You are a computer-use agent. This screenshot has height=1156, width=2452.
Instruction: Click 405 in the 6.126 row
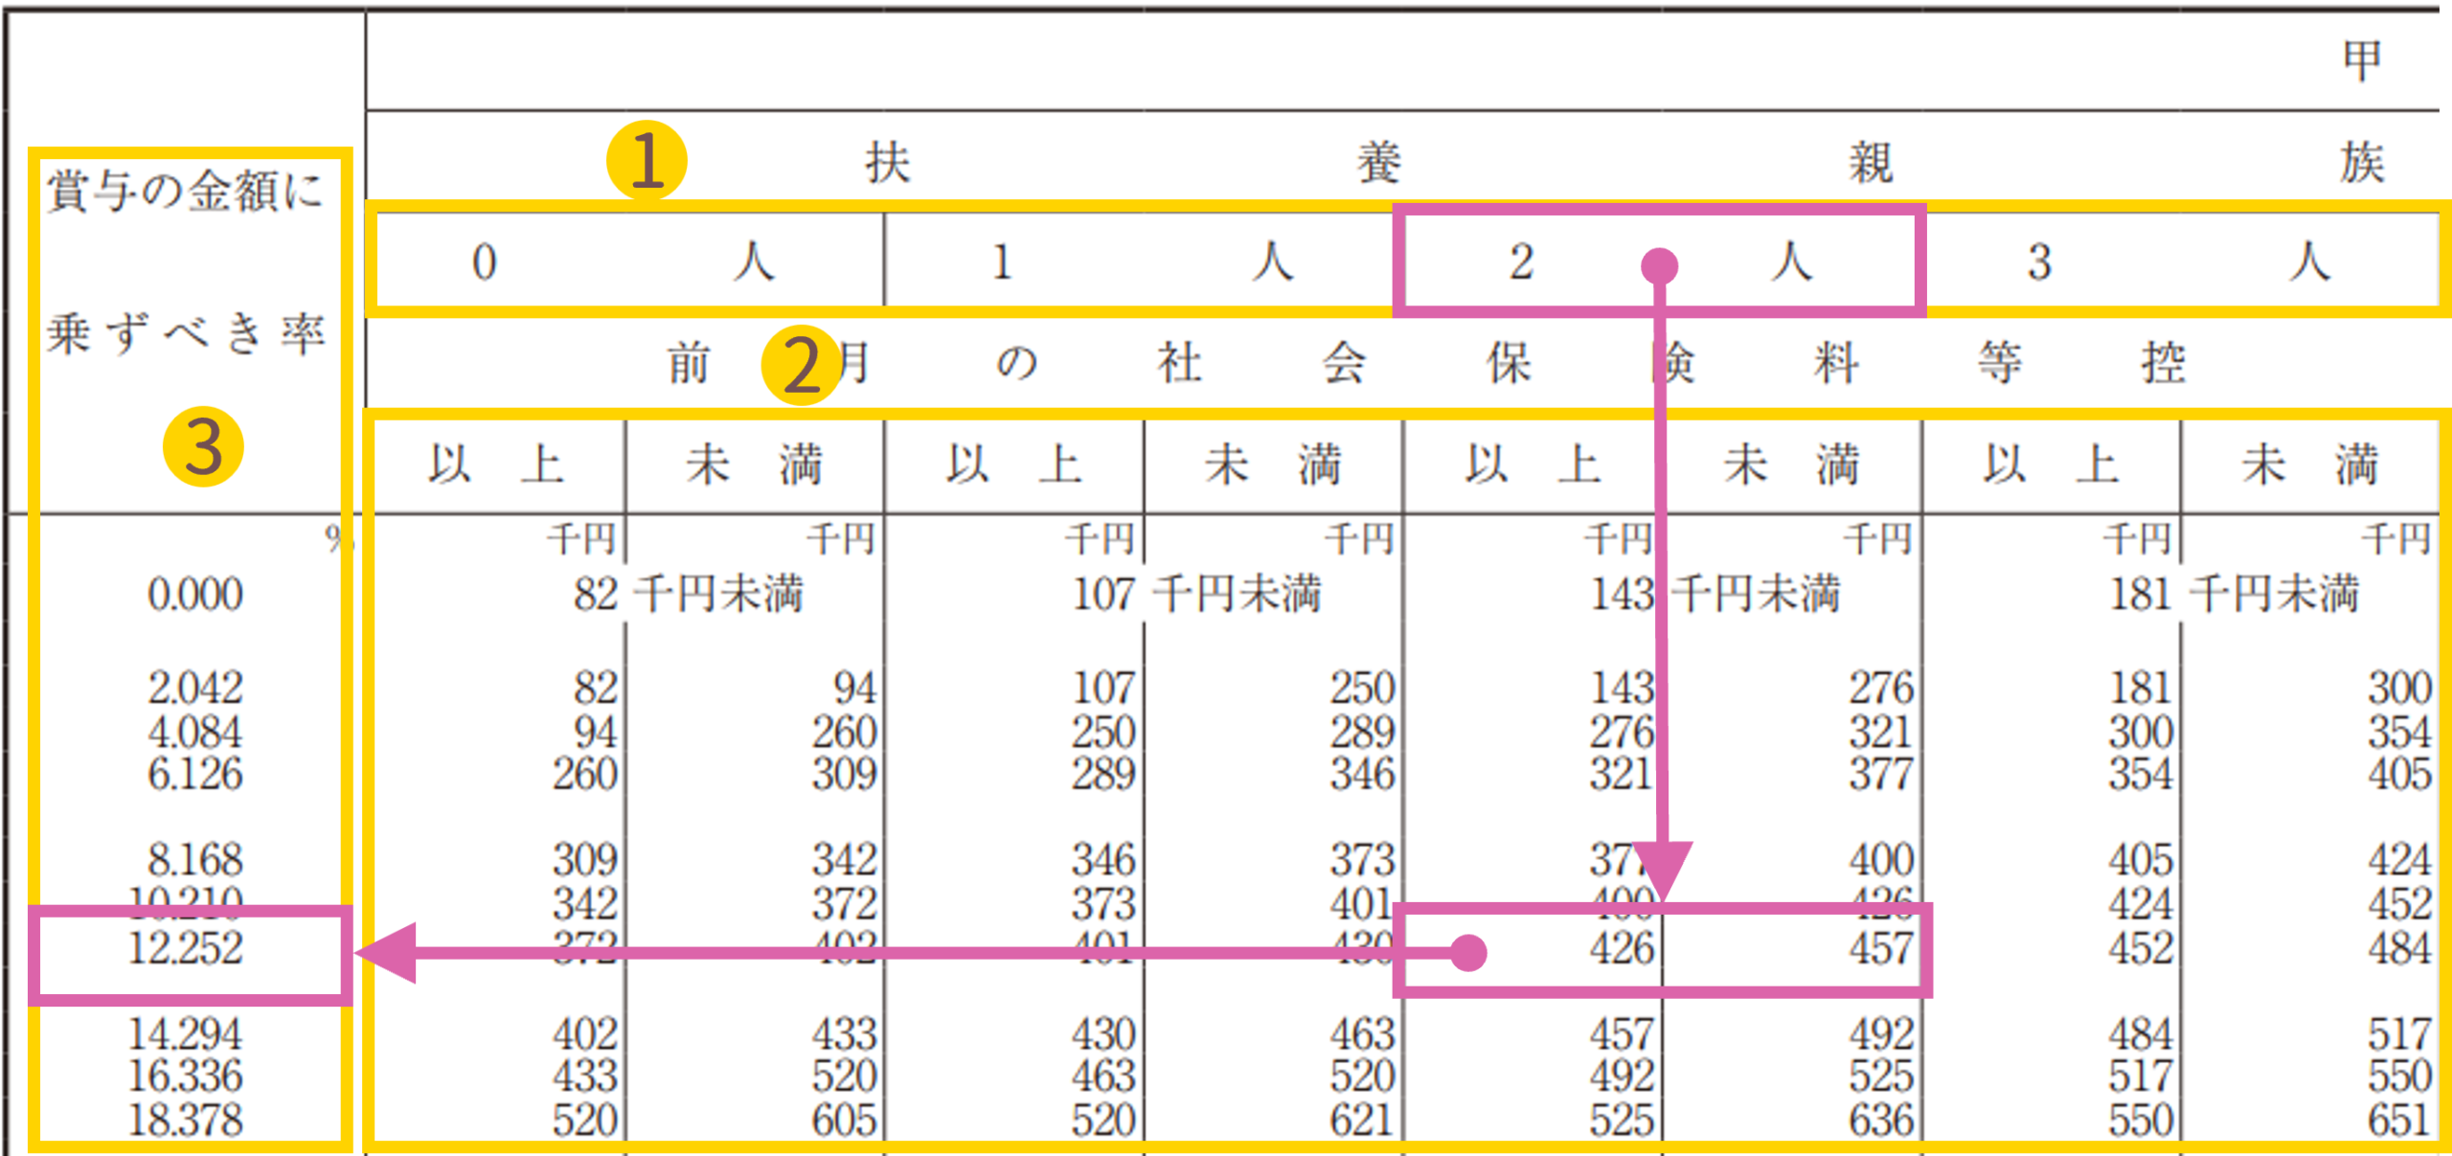coord(2400,774)
